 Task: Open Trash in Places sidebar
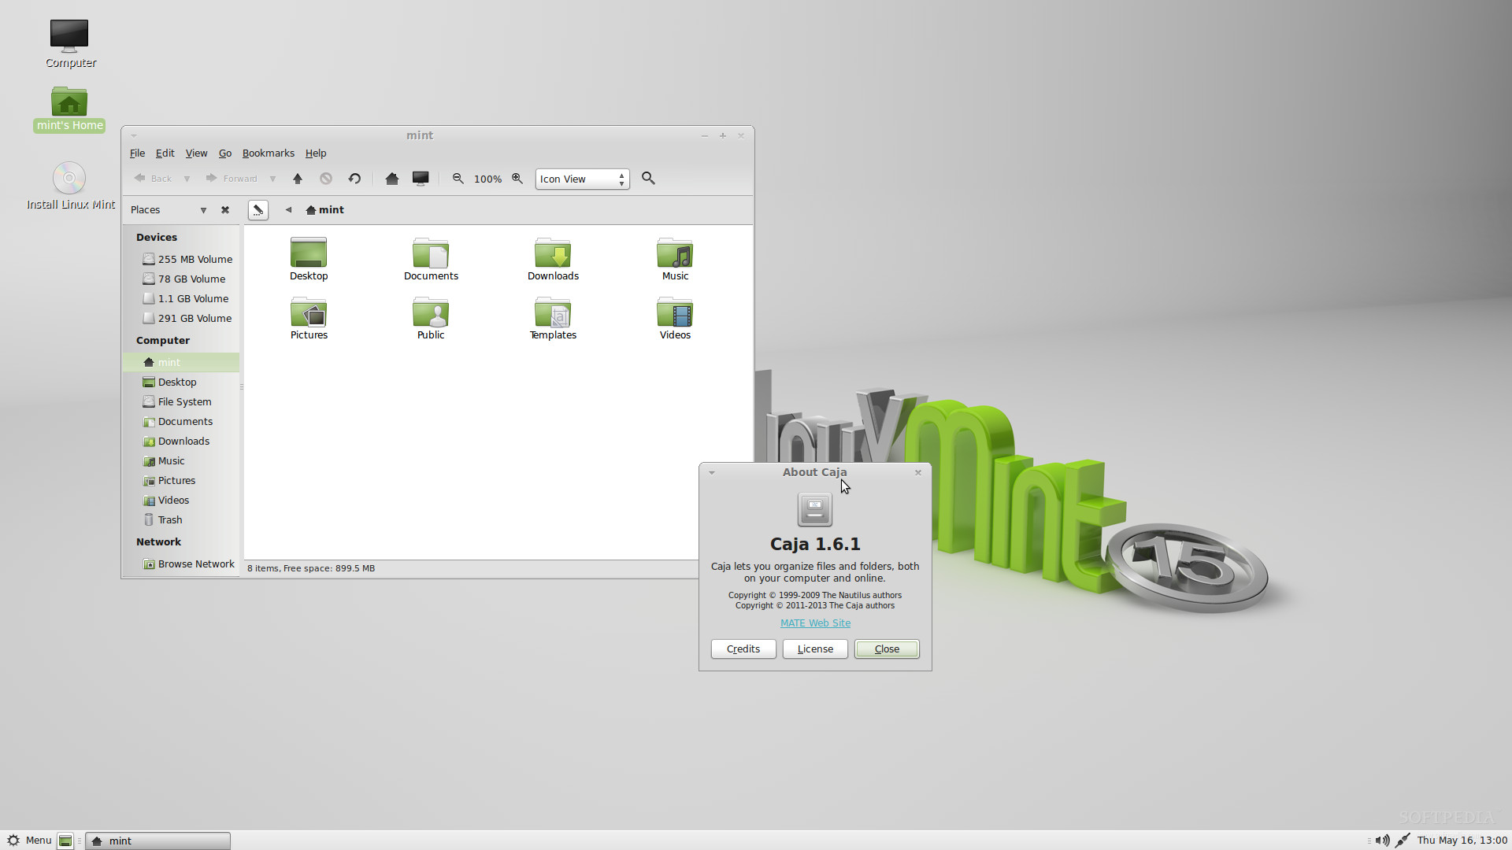[181, 519]
